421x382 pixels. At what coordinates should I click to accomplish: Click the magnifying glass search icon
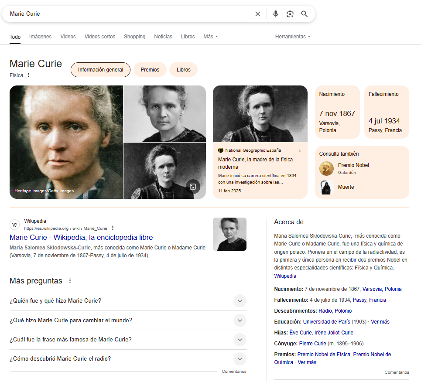pyautogui.click(x=305, y=14)
